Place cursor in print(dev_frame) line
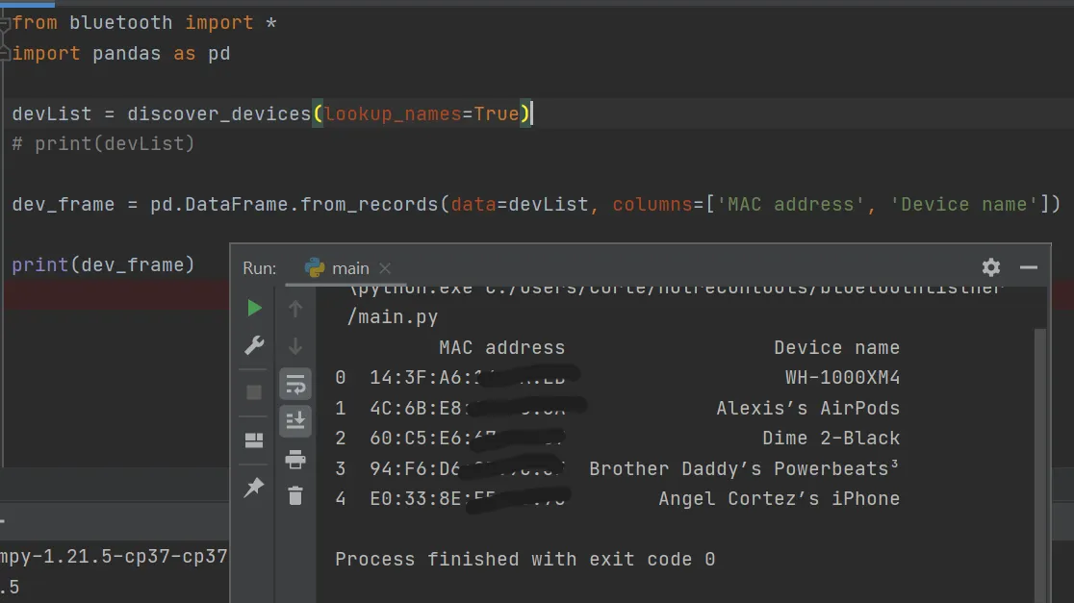The height and width of the screenshot is (603, 1074). click(103, 264)
